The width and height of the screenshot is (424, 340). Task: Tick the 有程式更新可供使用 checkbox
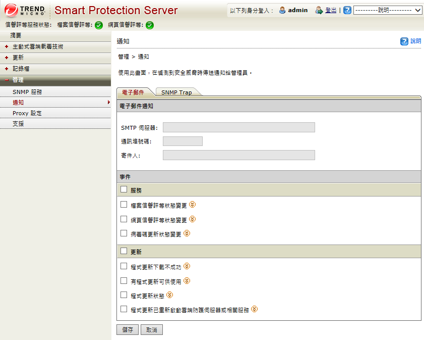click(x=124, y=280)
